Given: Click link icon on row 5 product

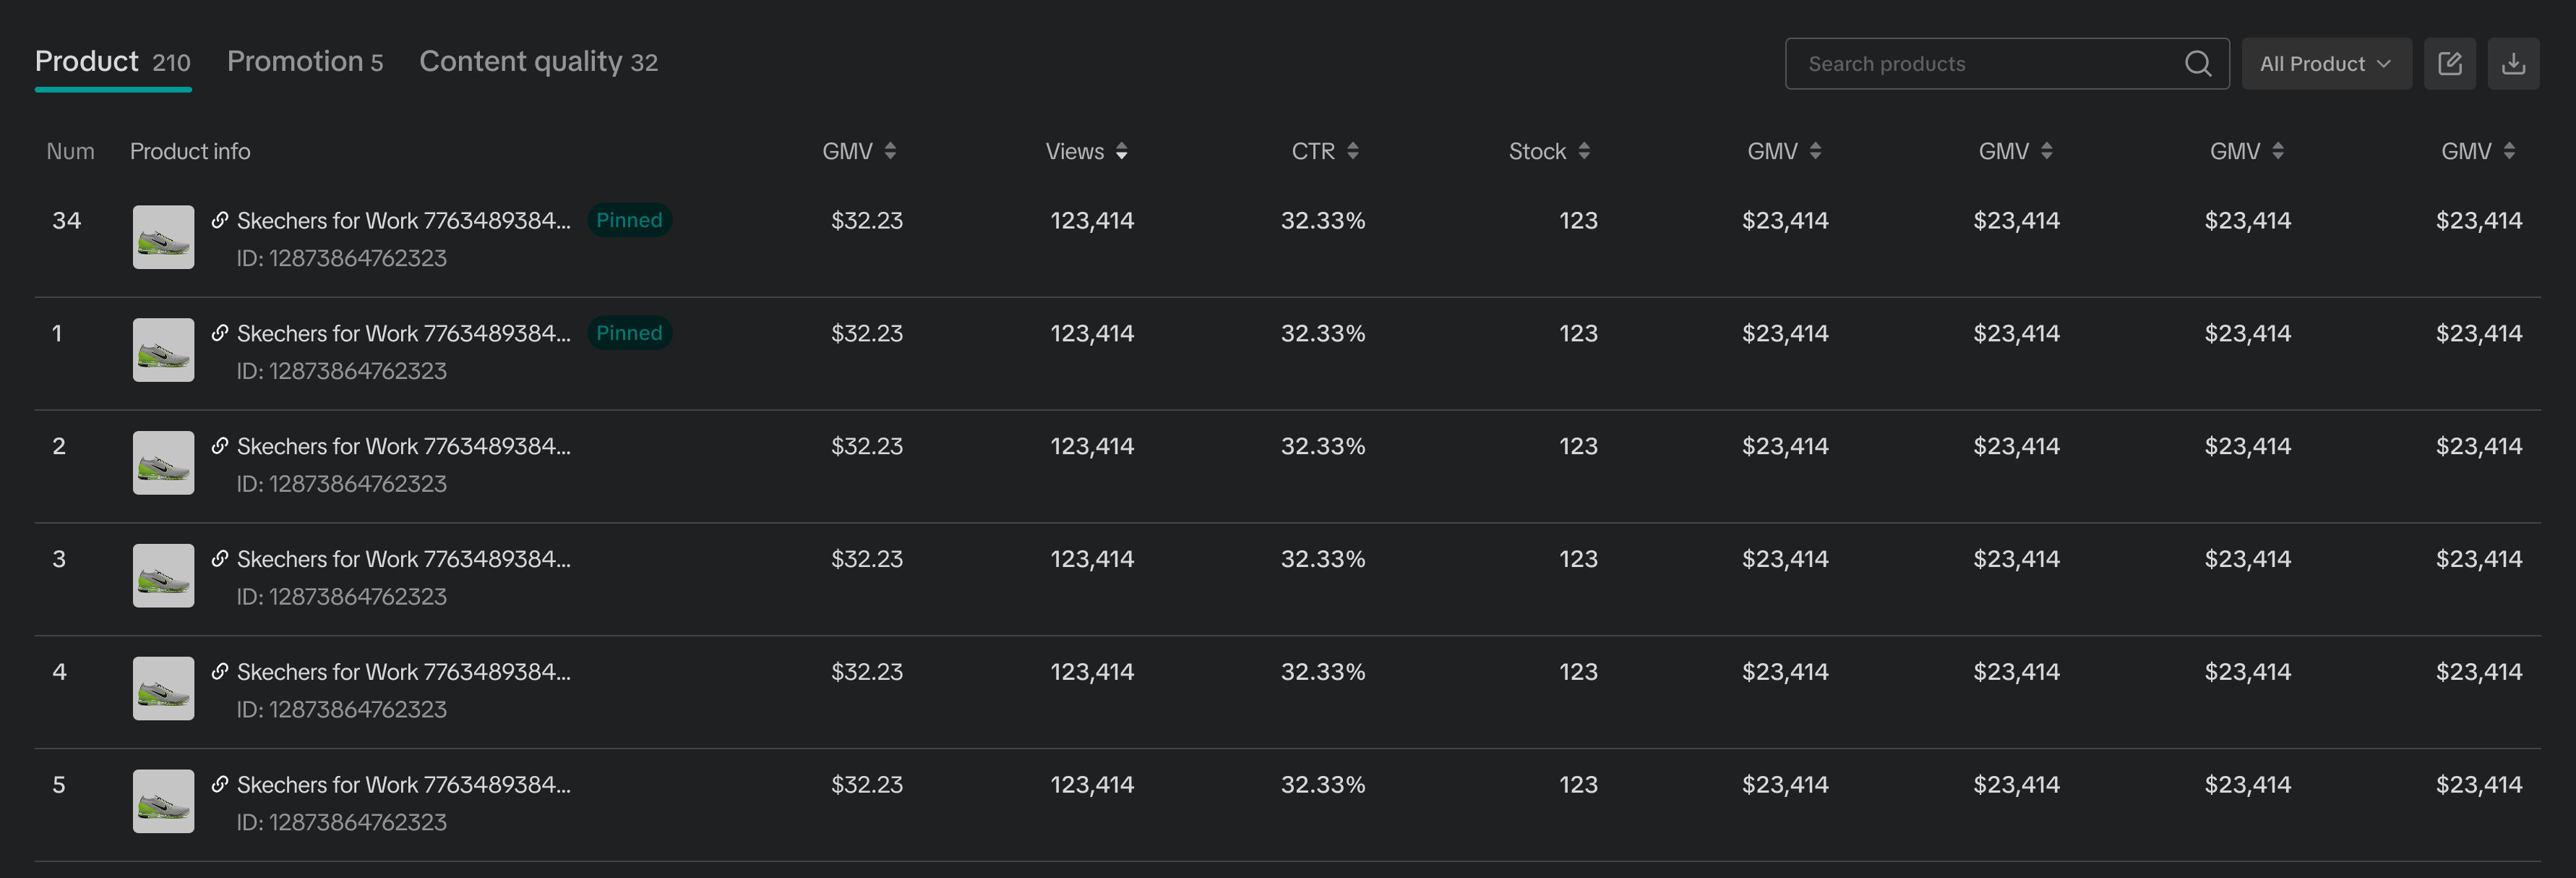Looking at the screenshot, I should 220,784.
